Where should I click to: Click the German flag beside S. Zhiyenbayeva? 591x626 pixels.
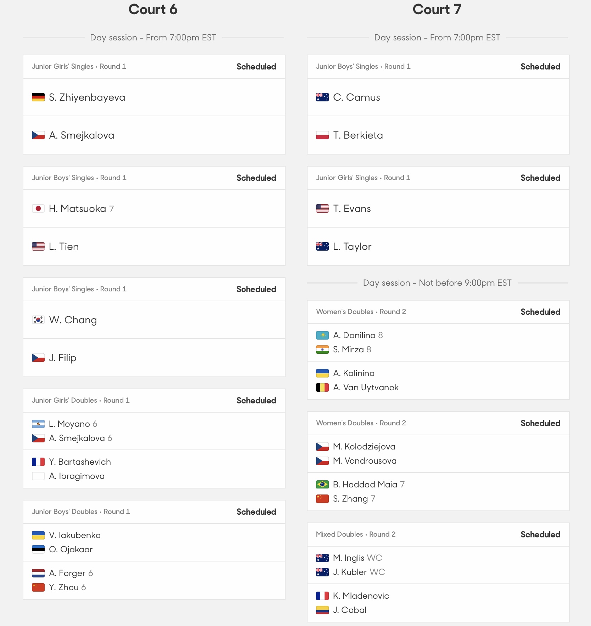click(38, 97)
